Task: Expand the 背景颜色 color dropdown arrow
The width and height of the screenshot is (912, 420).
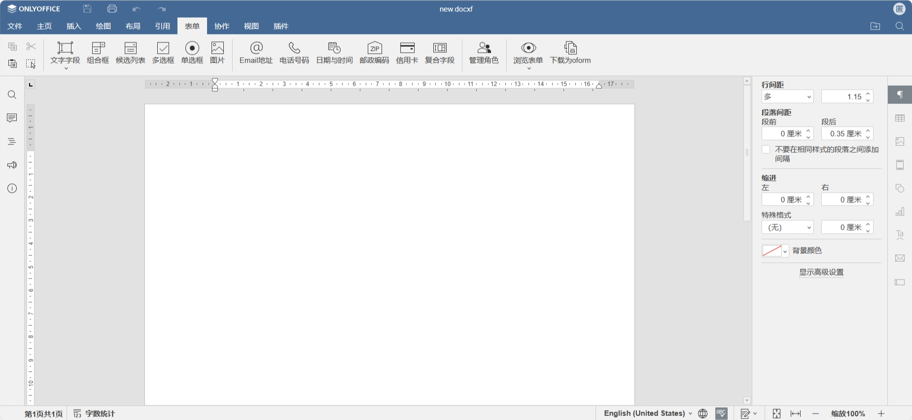Action: pyautogui.click(x=785, y=251)
